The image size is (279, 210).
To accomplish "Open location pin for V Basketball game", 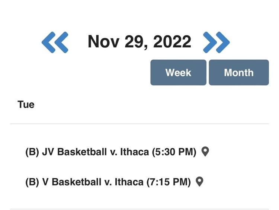I will coord(199,182).
